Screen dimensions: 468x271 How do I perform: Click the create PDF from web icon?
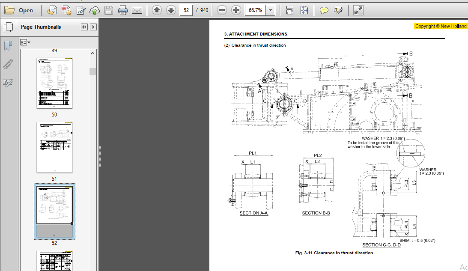[52, 10]
